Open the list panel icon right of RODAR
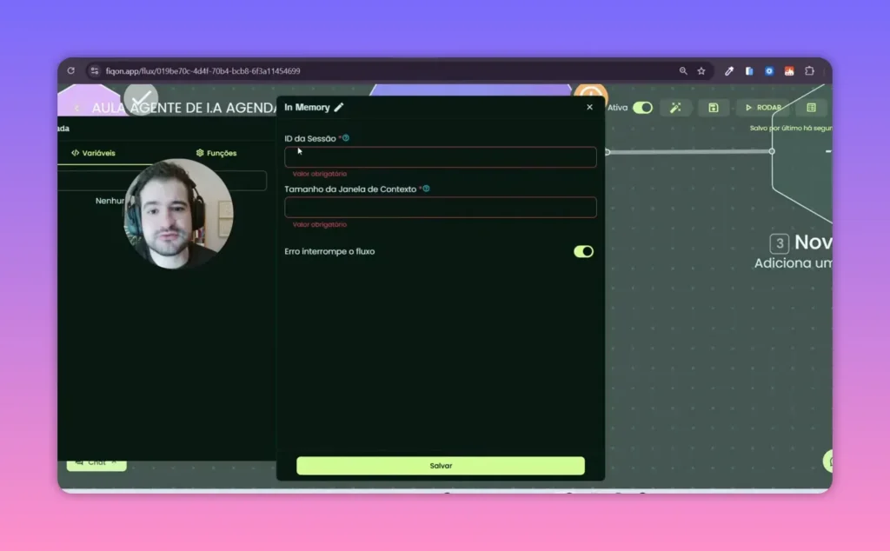 (811, 108)
